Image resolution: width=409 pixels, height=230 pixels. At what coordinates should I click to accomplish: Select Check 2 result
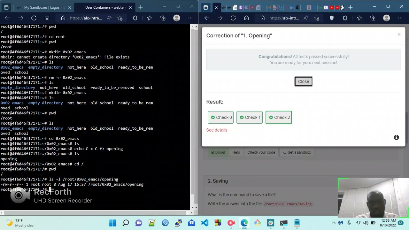279,117
